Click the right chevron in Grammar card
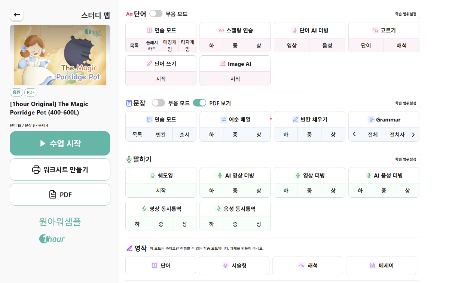This screenshot has height=283, width=449. [x=413, y=135]
